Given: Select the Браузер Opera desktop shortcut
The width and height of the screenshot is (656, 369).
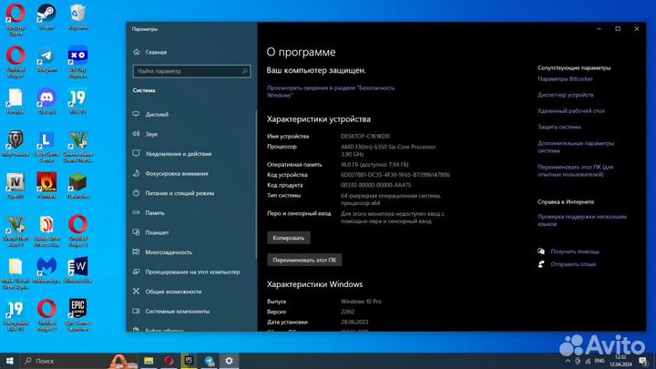Looking at the screenshot, I should pyautogui.click(x=15, y=20).
